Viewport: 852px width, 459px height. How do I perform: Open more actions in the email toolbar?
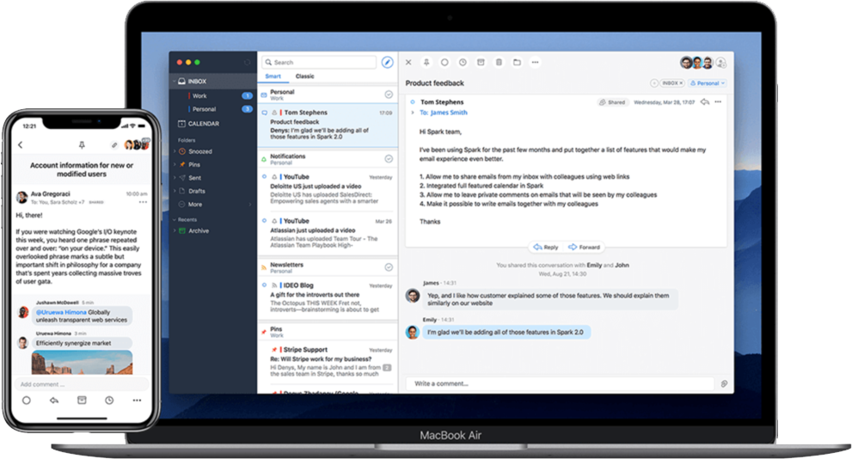point(536,63)
